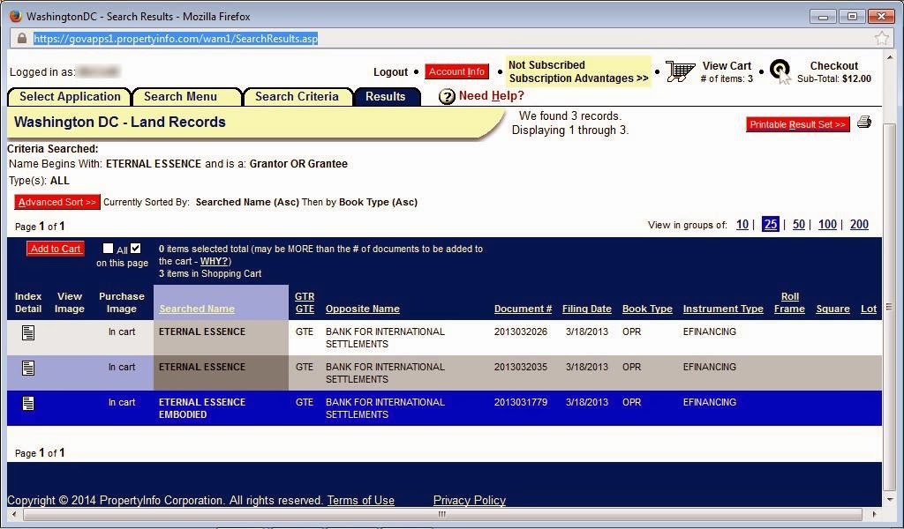Click the URL address field

pyautogui.click(x=449, y=39)
